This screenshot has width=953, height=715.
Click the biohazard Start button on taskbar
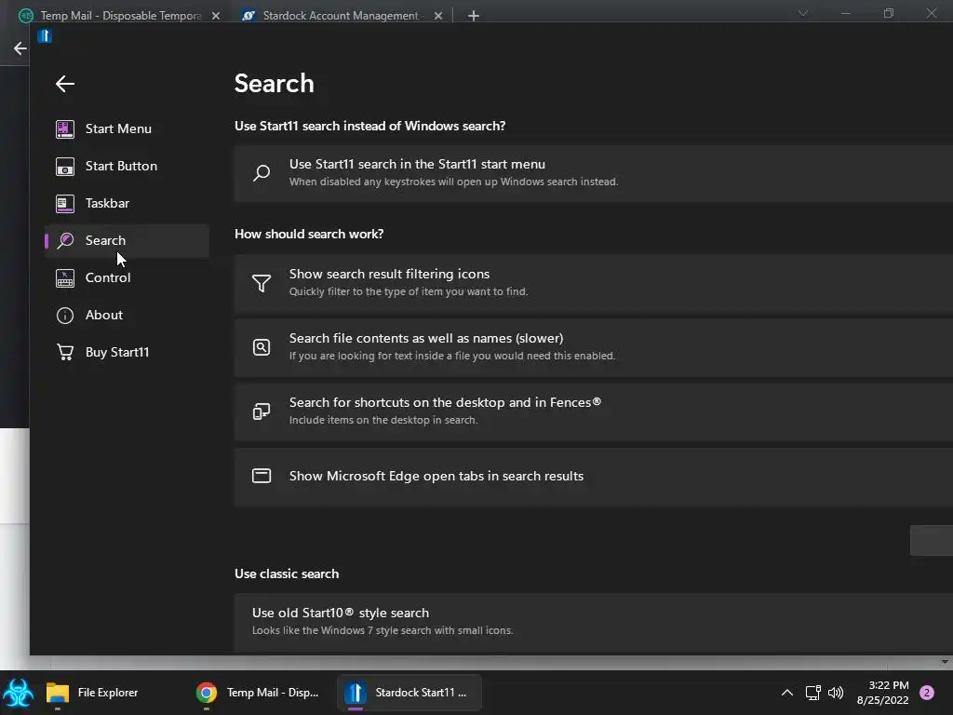(19, 693)
